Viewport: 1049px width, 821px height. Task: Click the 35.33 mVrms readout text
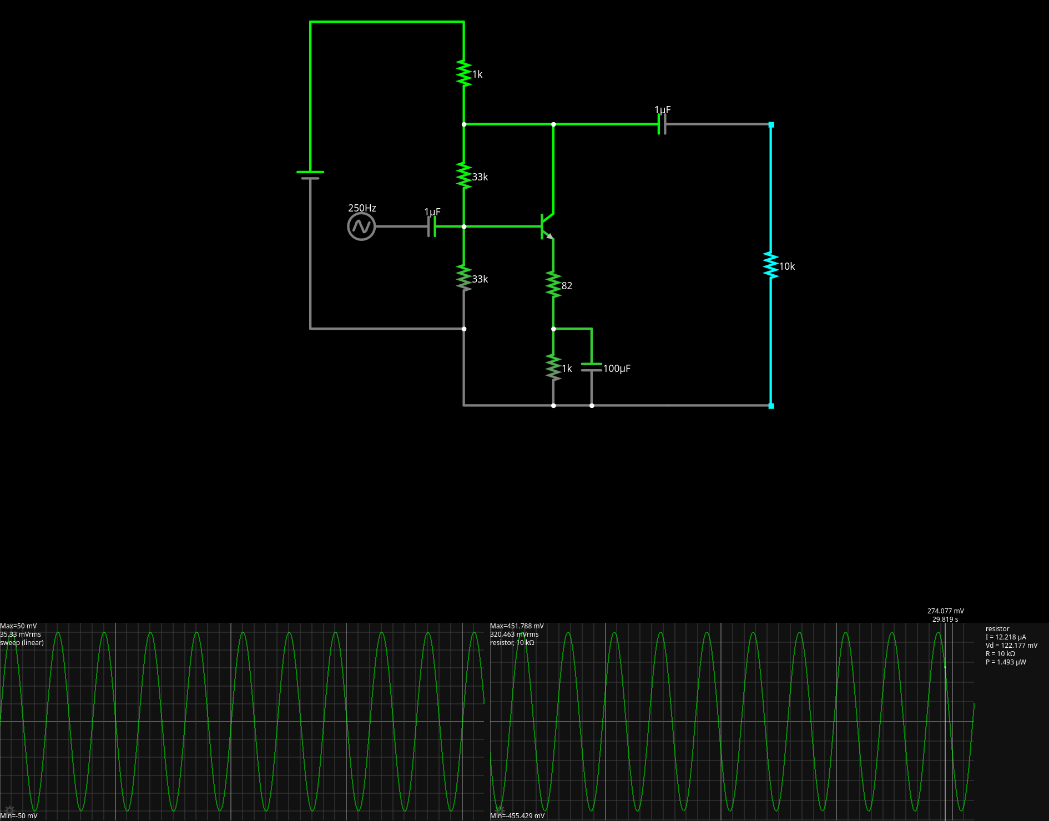click(21, 634)
